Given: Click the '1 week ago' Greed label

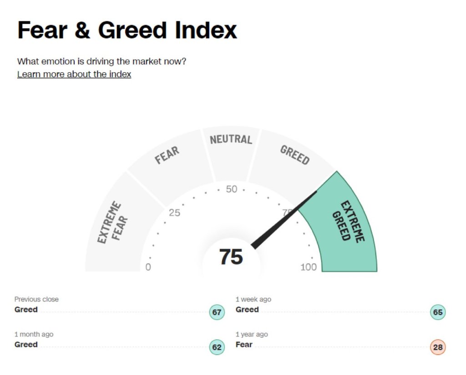Looking at the screenshot, I should pyautogui.click(x=247, y=310).
